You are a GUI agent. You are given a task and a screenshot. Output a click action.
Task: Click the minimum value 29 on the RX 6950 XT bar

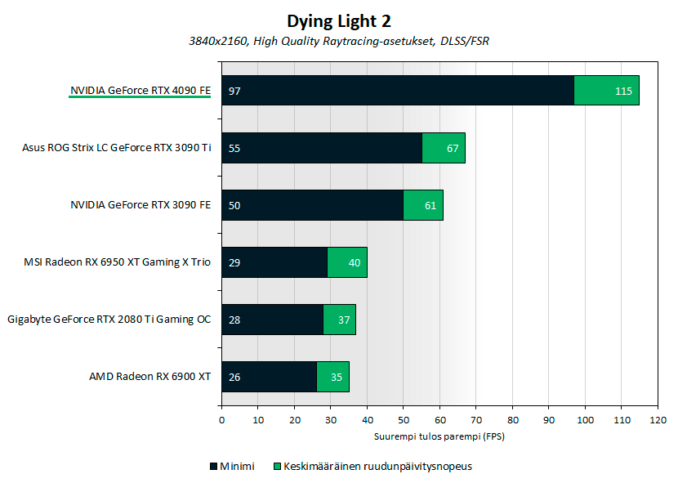(x=234, y=262)
